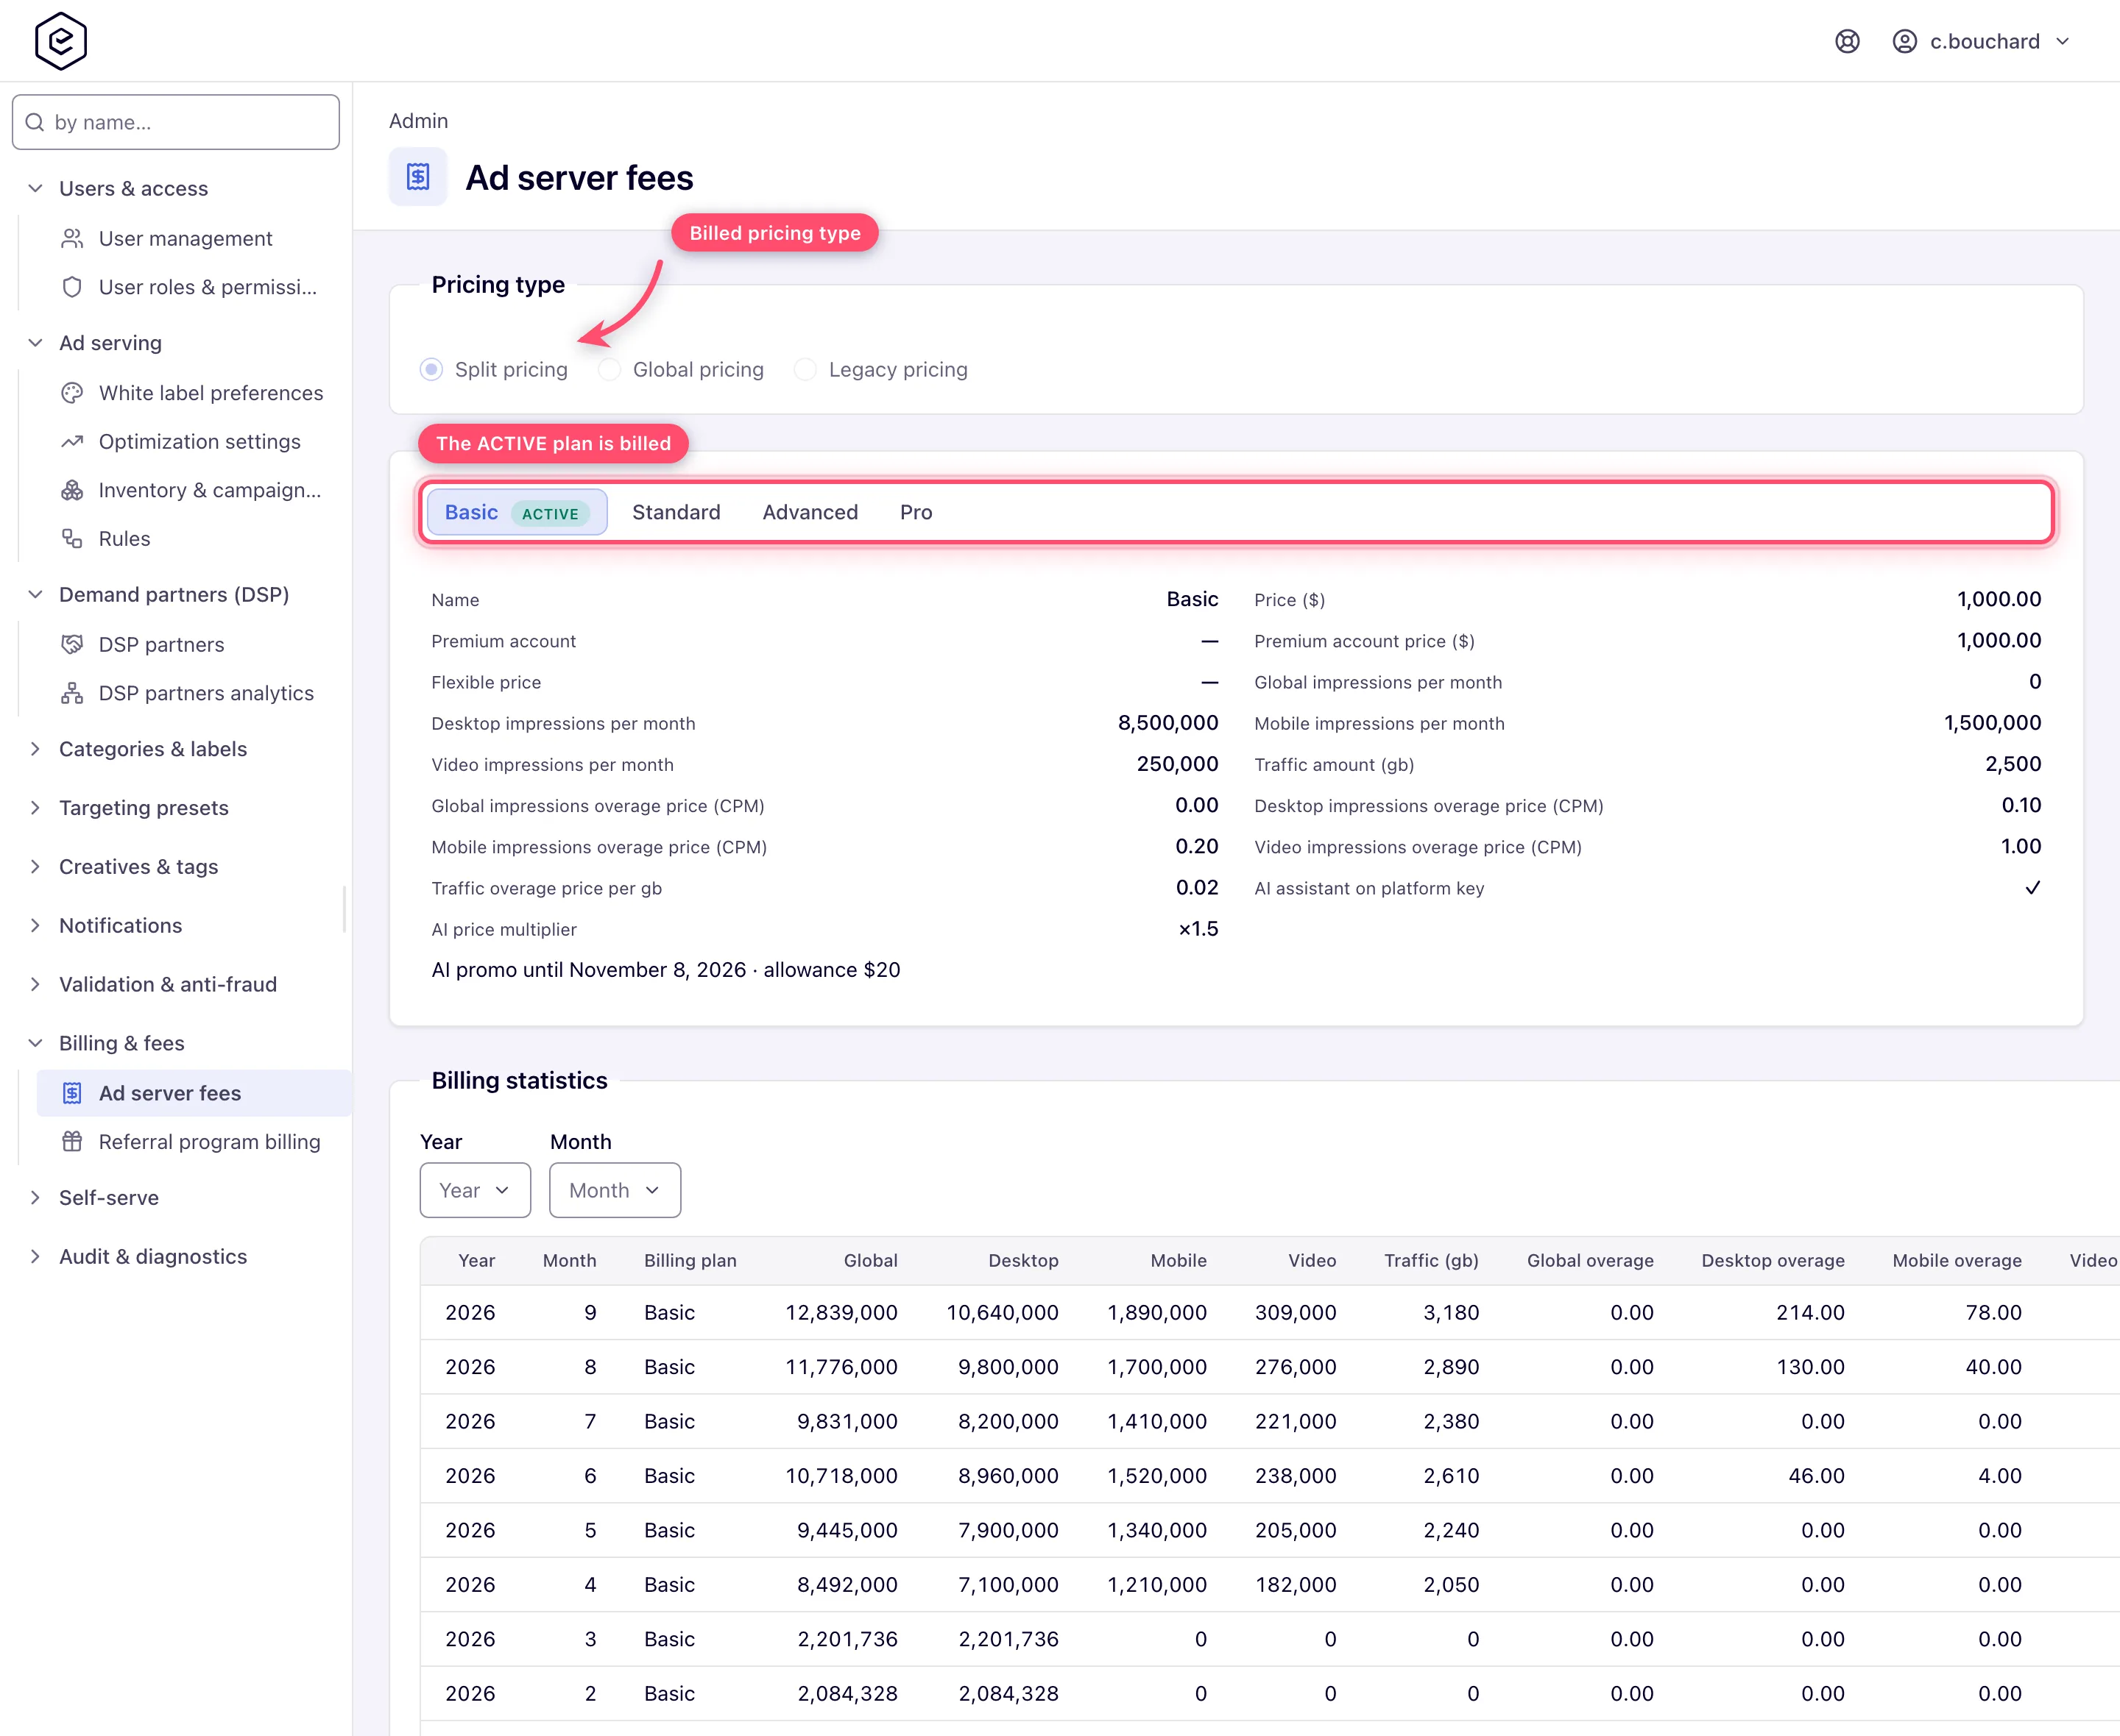The width and height of the screenshot is (2120, 1736).
Task: Open the c.bouchard account dropdown chevron
Action: (x=2062, y=41)
